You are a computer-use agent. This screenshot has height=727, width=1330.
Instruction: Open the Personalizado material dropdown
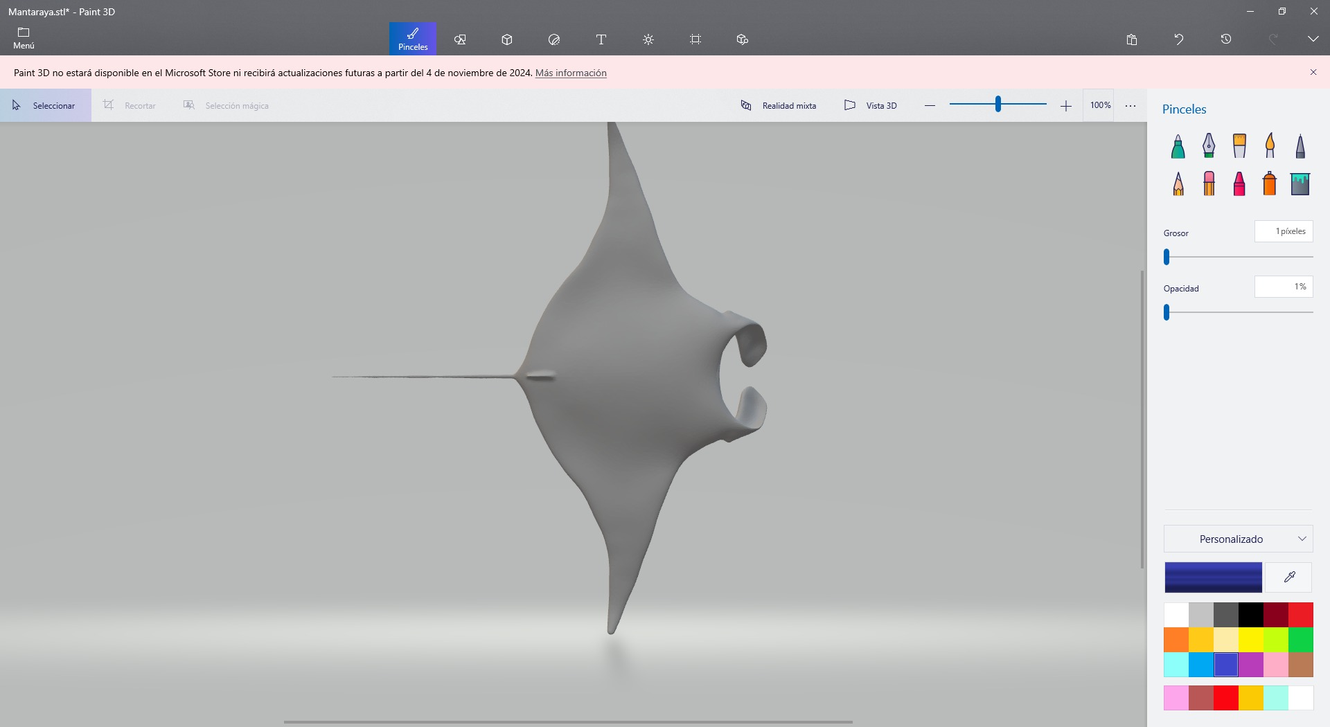click(x=1239, y=539)
